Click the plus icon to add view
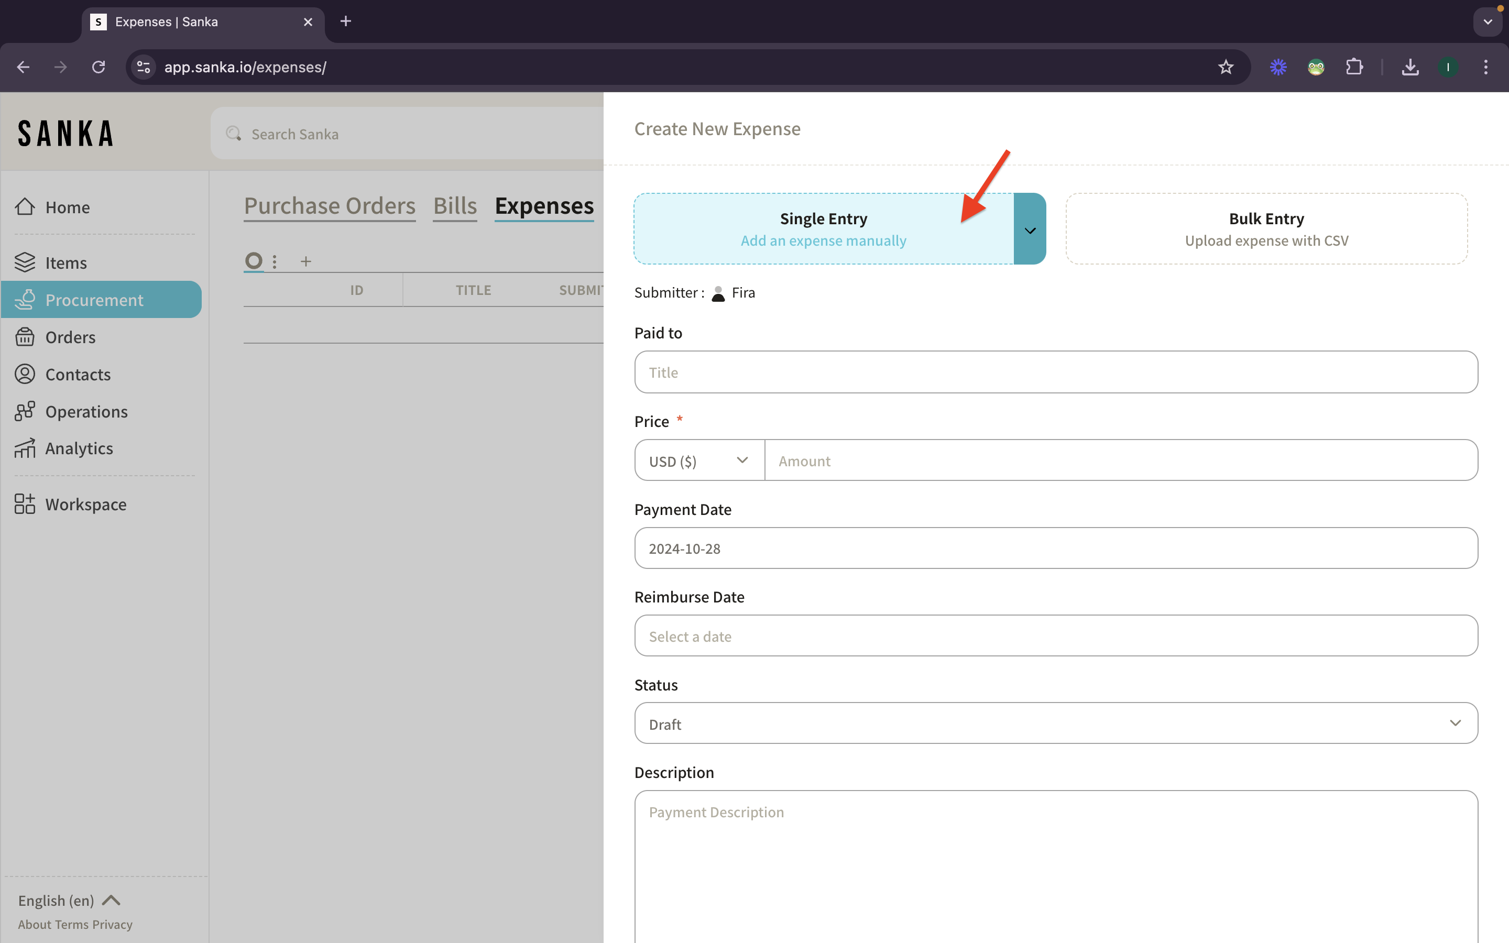 point(305,261)
